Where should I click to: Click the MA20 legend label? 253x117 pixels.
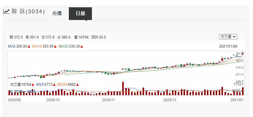pos(63,46)
